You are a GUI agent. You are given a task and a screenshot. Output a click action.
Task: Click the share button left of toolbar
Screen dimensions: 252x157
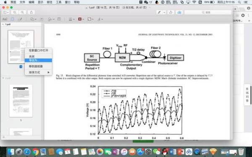pos(31,12)
